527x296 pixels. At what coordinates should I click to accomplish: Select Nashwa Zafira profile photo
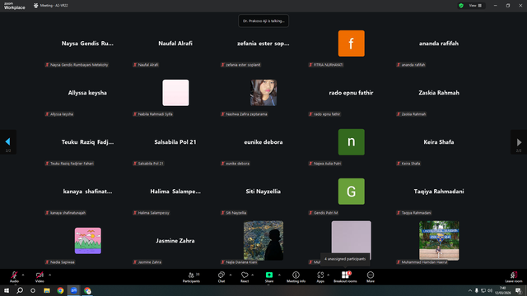pos(263,93)
